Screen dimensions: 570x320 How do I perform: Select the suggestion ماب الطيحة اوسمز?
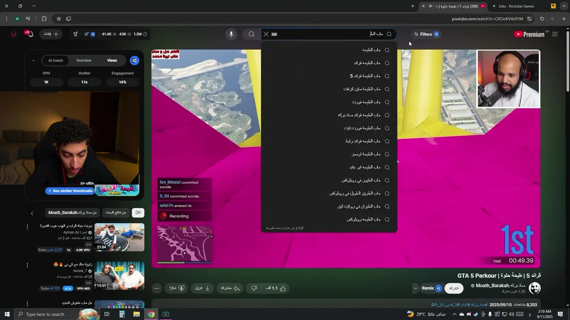click(x=329, y=154)
